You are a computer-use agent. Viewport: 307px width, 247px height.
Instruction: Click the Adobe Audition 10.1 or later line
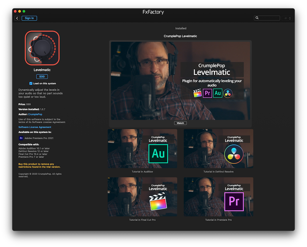[x=34, y=148]
